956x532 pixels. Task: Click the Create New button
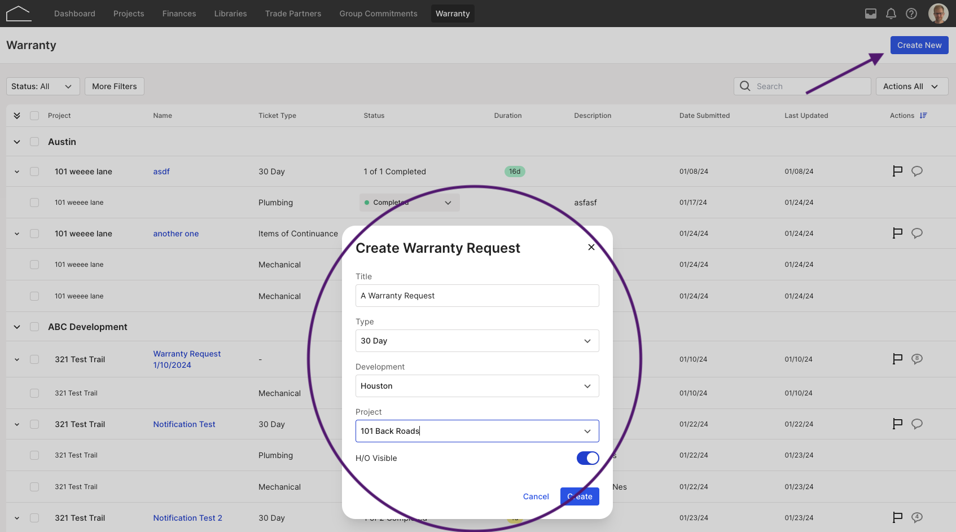point(919,45)
